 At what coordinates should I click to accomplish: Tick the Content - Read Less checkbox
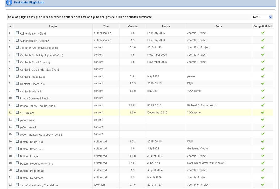pos(17,76)
